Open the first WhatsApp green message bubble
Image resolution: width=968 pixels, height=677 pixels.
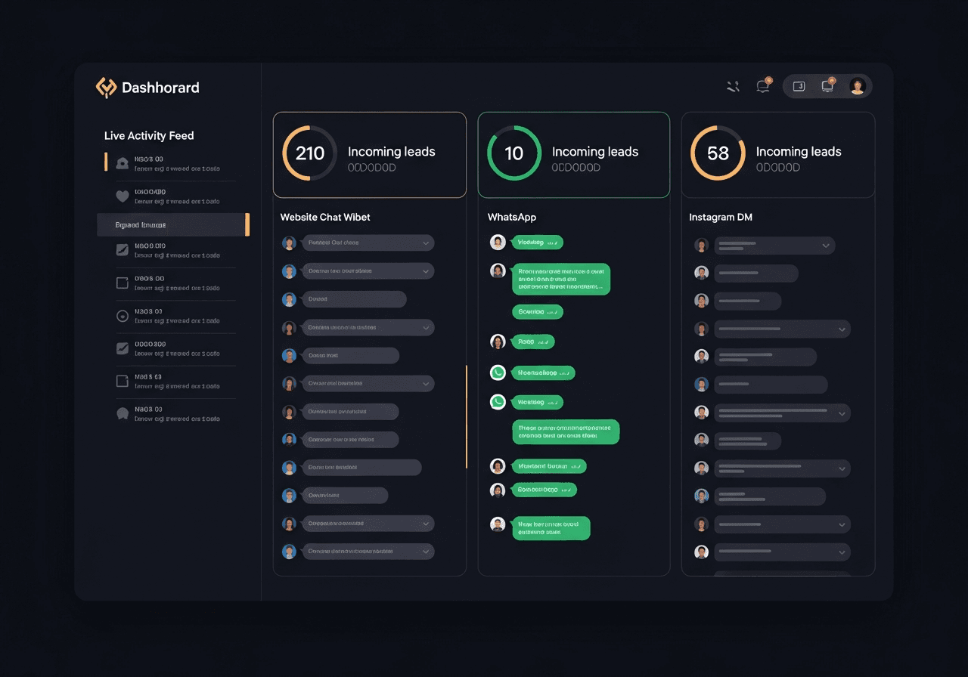[x=538, y=243]
